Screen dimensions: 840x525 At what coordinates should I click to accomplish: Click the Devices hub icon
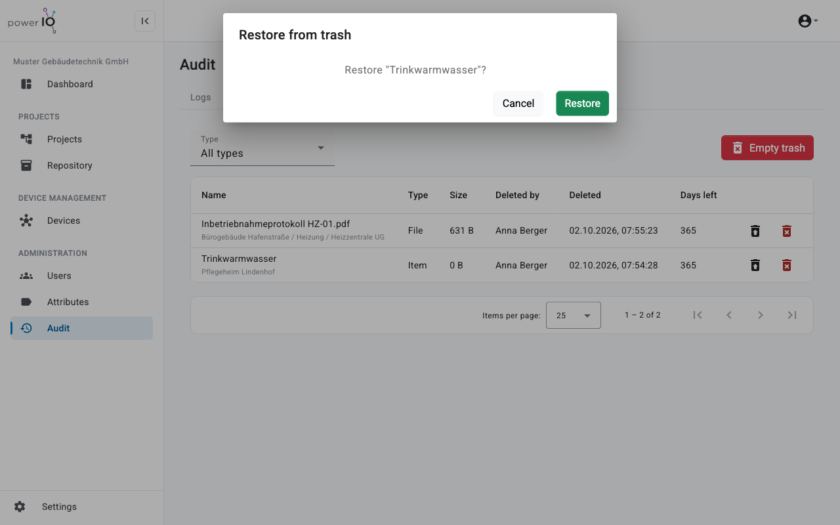(26, 220)
